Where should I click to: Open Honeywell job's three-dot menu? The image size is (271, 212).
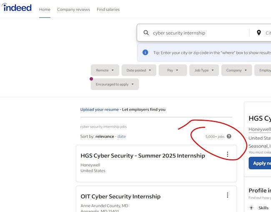[227, 154]
